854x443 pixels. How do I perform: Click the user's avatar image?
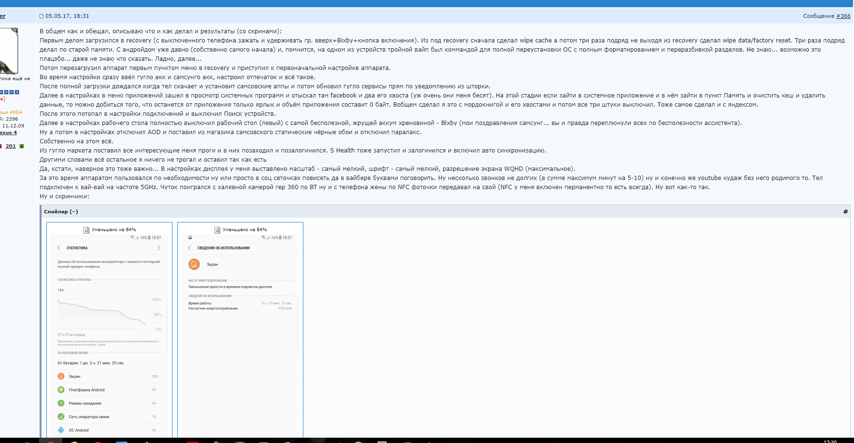(x=9, y=51)
